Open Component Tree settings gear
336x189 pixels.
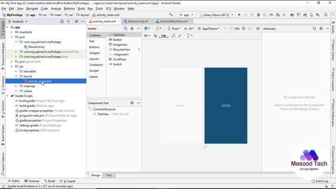(x=132, y=103)
